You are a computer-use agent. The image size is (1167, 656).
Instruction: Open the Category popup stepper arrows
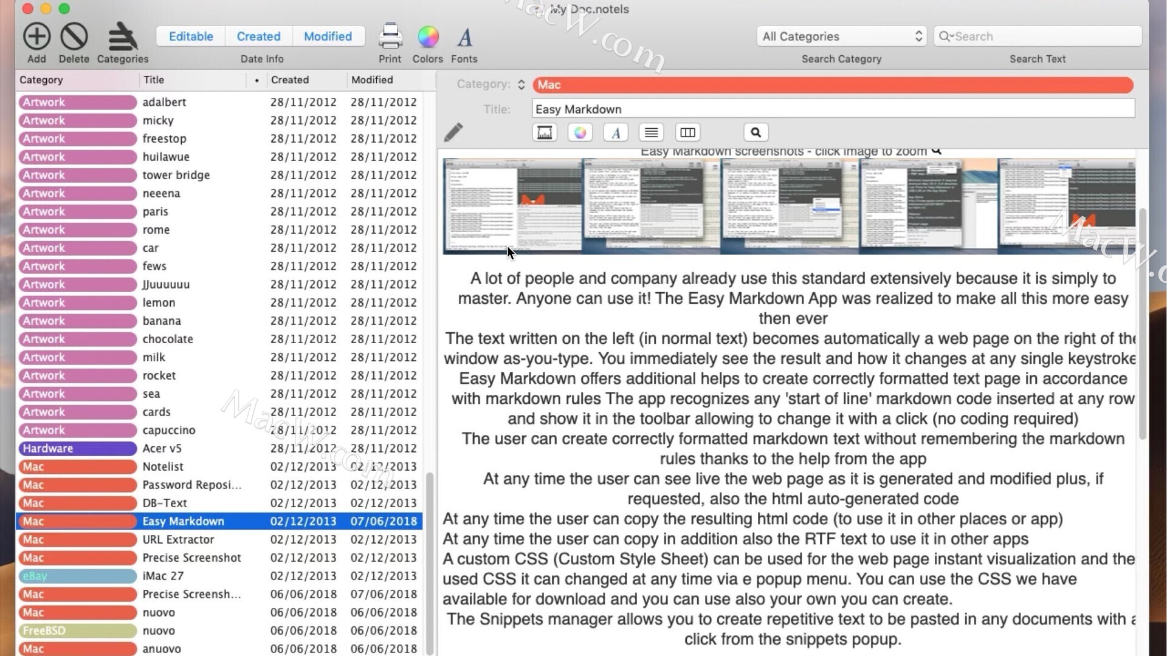click(521, 84)
